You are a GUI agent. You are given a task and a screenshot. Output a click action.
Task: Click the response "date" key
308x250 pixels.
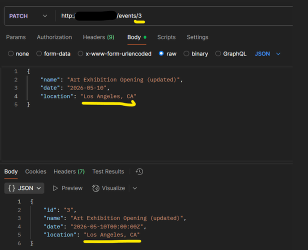coord(53,226)
